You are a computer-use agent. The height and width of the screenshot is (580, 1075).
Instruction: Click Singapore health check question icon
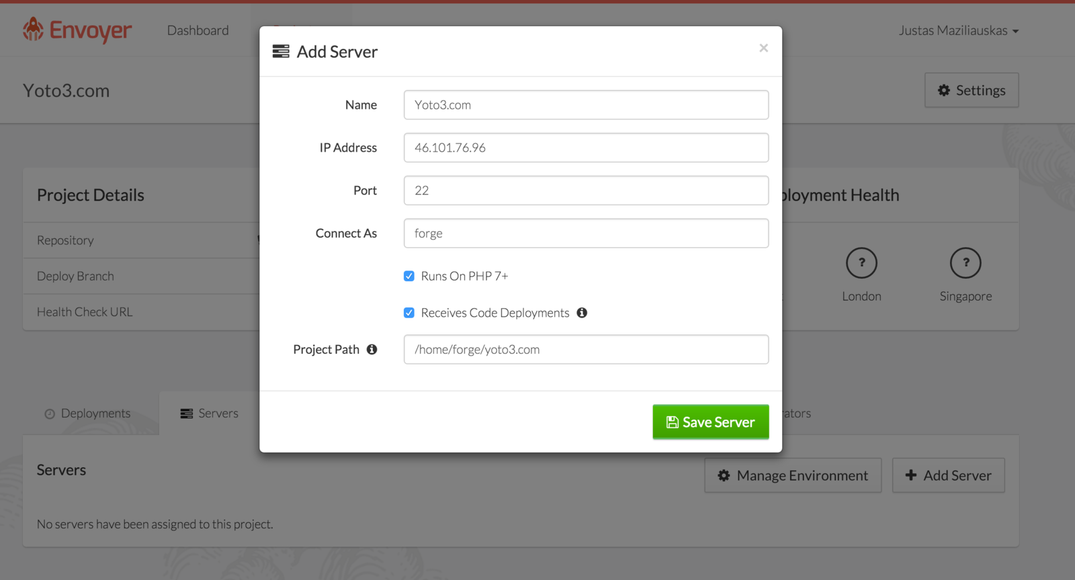pyautogui.click(x=965, y=263)
